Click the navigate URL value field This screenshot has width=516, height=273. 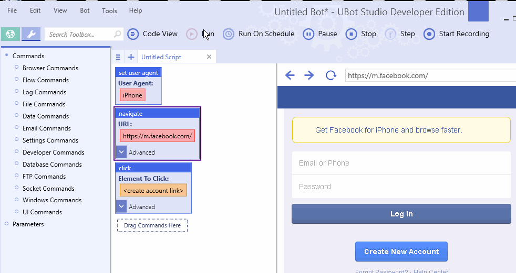(x=157, y=136)
